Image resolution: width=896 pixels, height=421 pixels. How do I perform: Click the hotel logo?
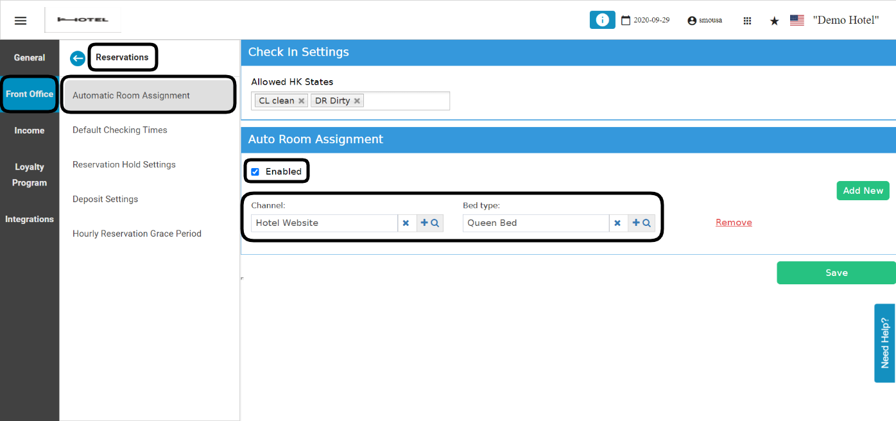click(x=83, y=20)
